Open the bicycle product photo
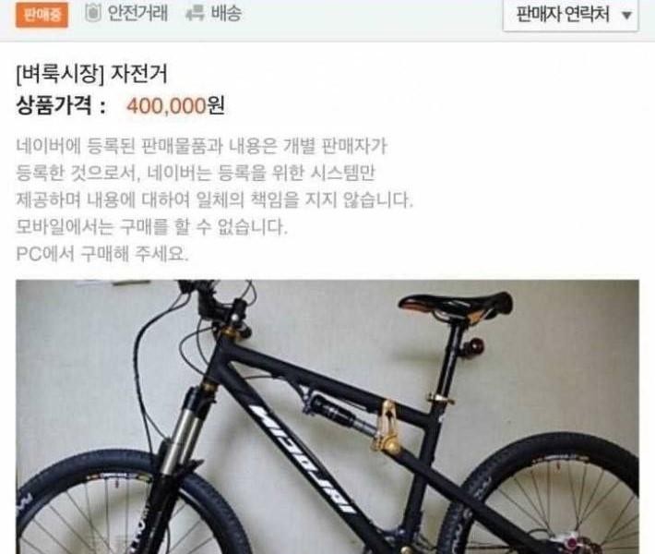This screenshot has height=554, width=655. tap(327, 416)
